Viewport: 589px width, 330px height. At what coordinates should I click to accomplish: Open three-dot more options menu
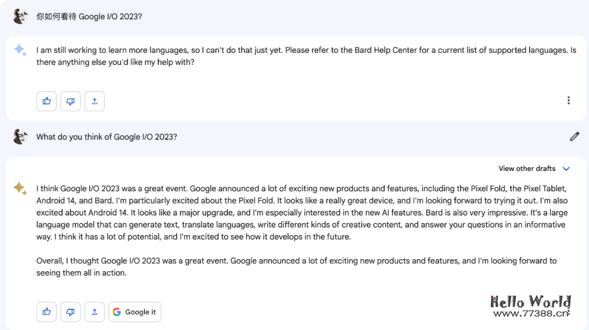point(568,101)
